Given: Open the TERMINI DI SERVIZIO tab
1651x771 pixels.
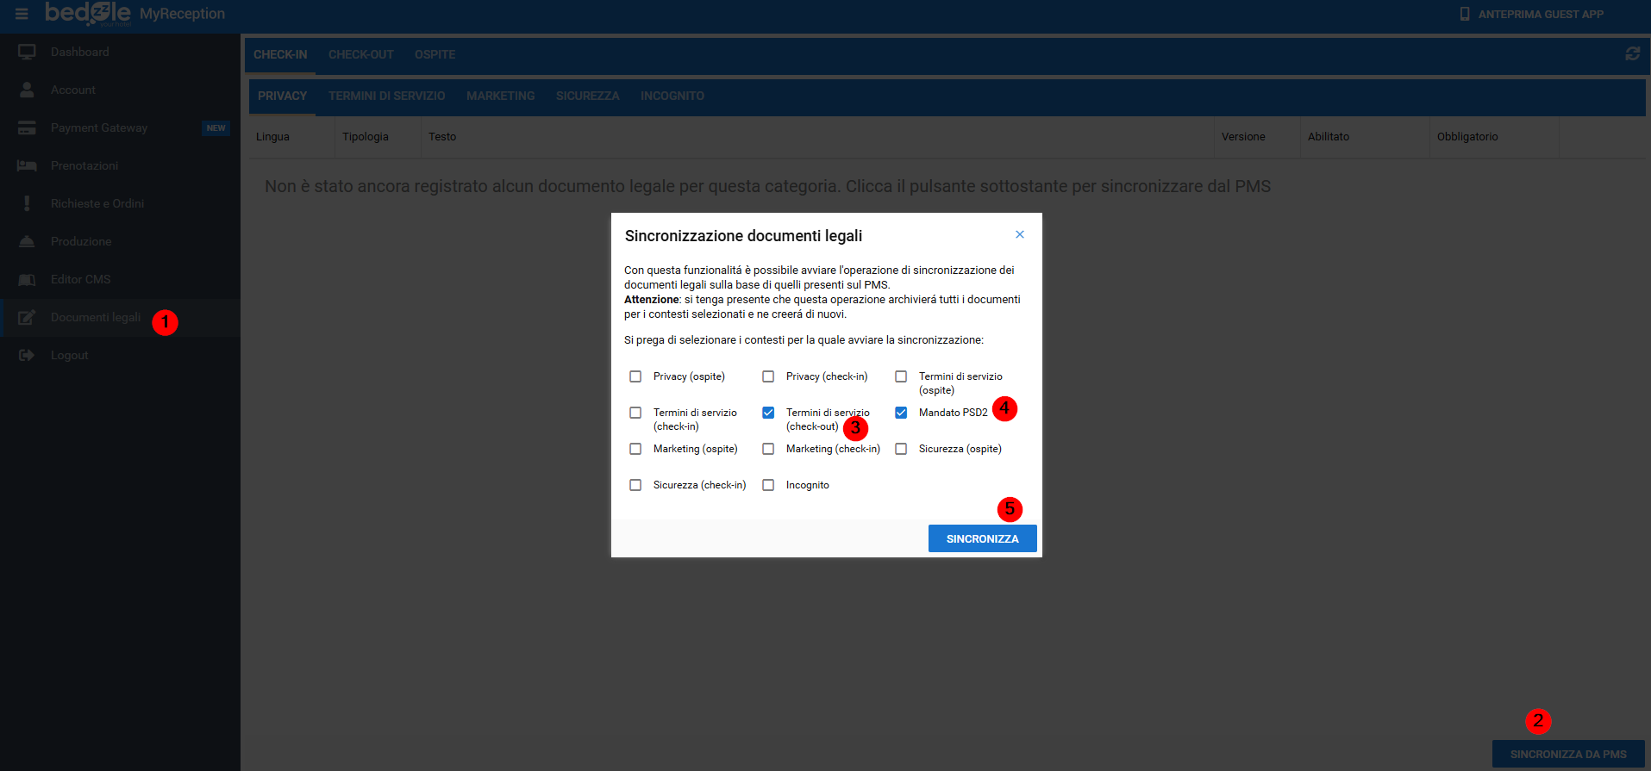Looking at the screenshot, I should click(386, 96).
